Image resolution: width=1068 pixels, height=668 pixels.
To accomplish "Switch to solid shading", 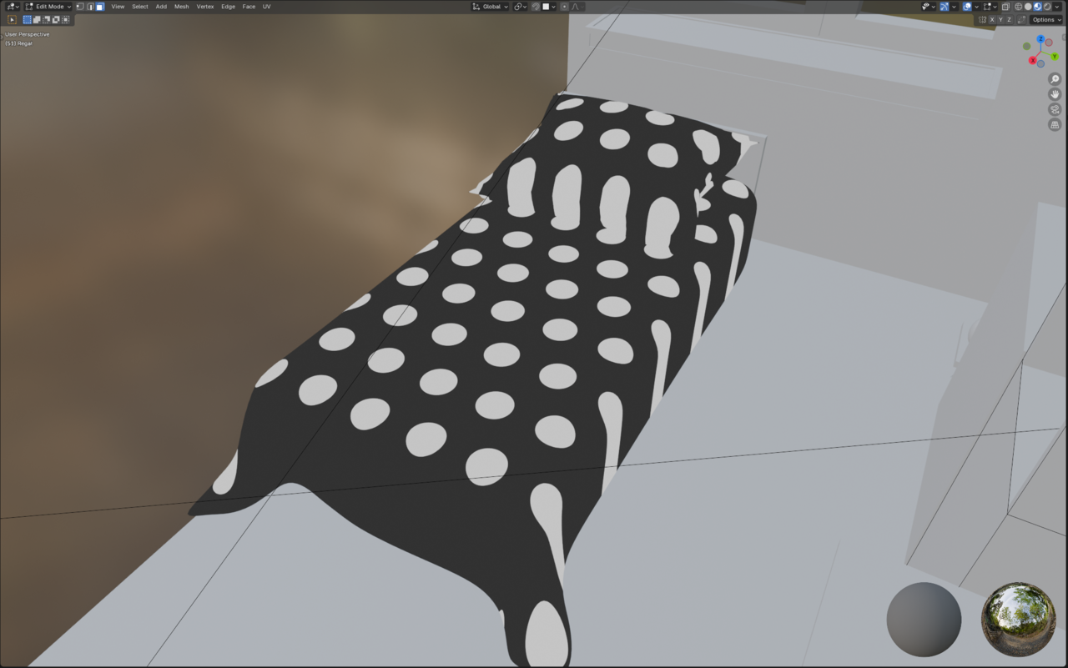I will pyautogui.click(x=1028, y=7).
